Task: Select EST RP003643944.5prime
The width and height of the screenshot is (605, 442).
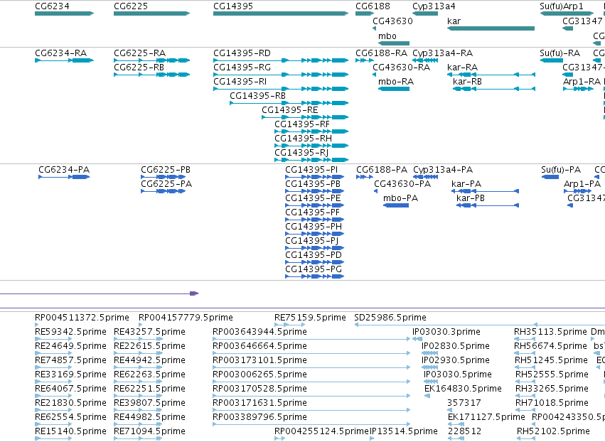Action: pos(259,332)
